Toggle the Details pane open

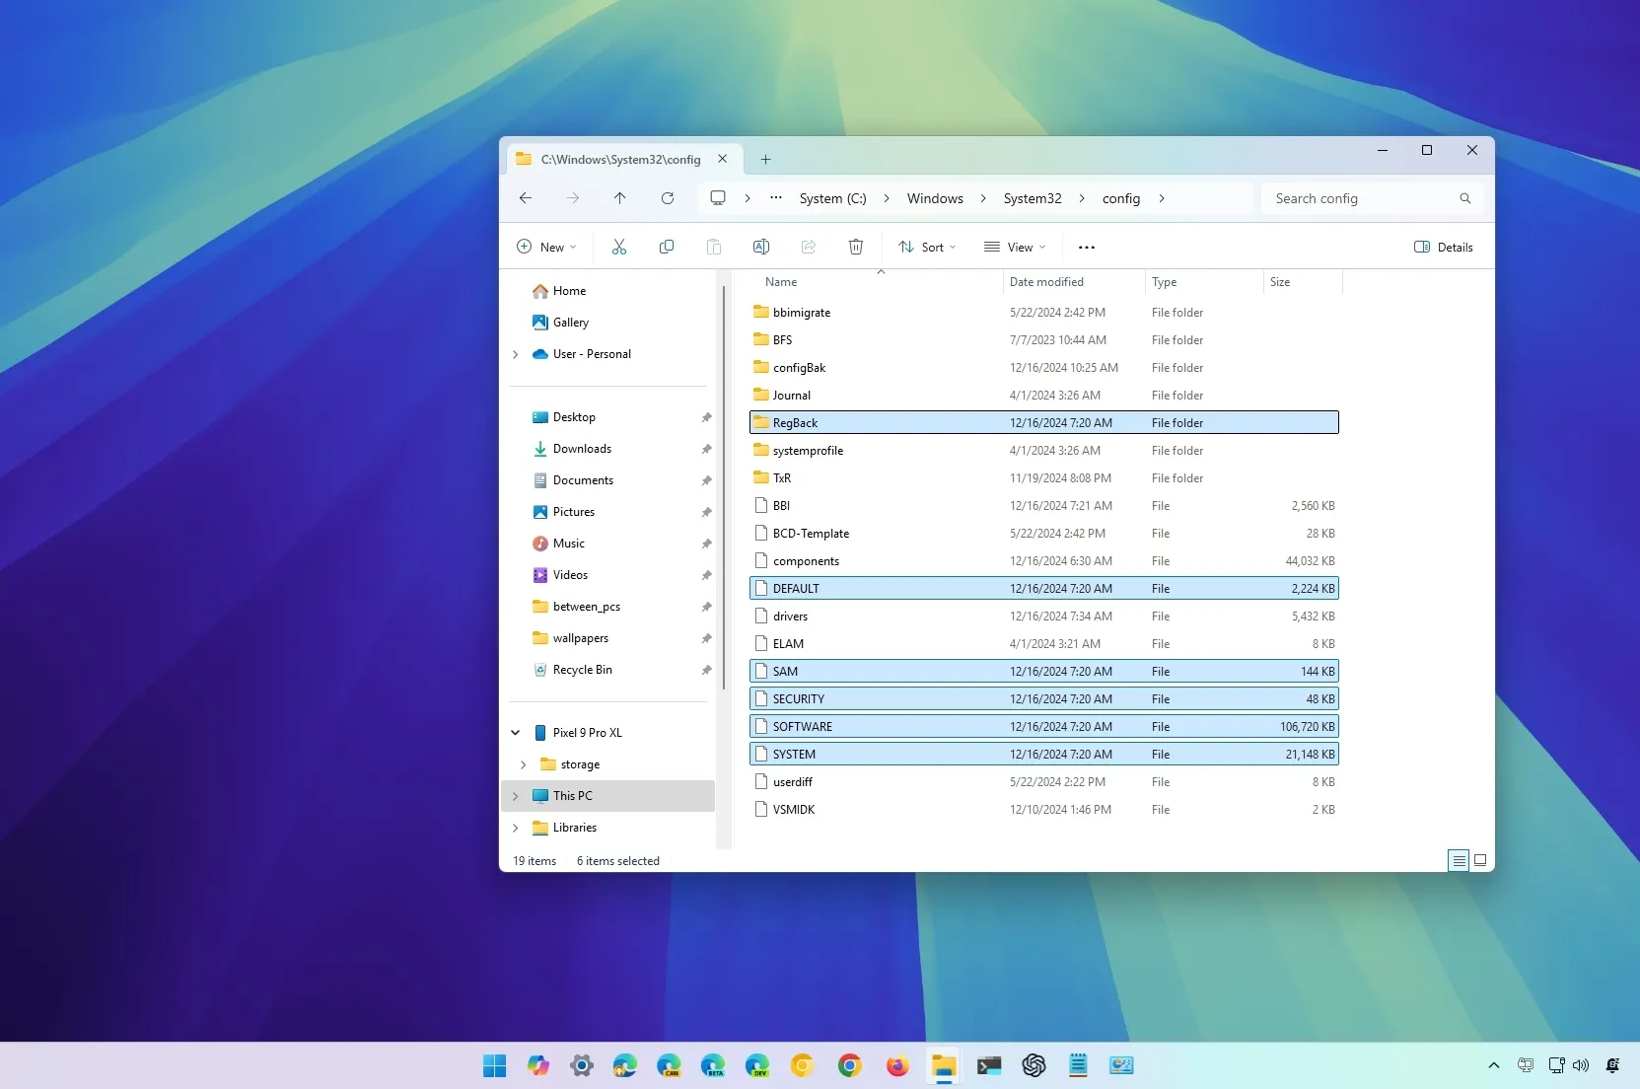click(1443, 247)
